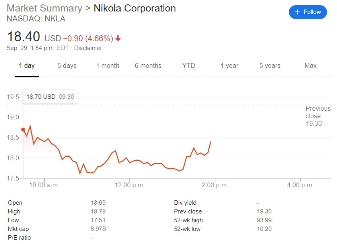Open the Market Summary link

click(x=44, y=8)
